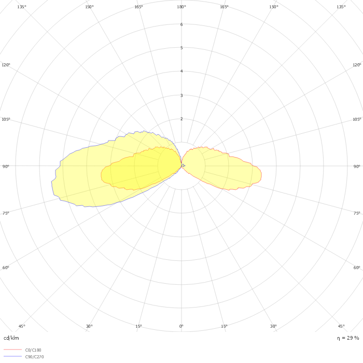This screenshot has width=363, height=363.
Task: Click the 105° label on the left edge
Action: pos(6,119)
